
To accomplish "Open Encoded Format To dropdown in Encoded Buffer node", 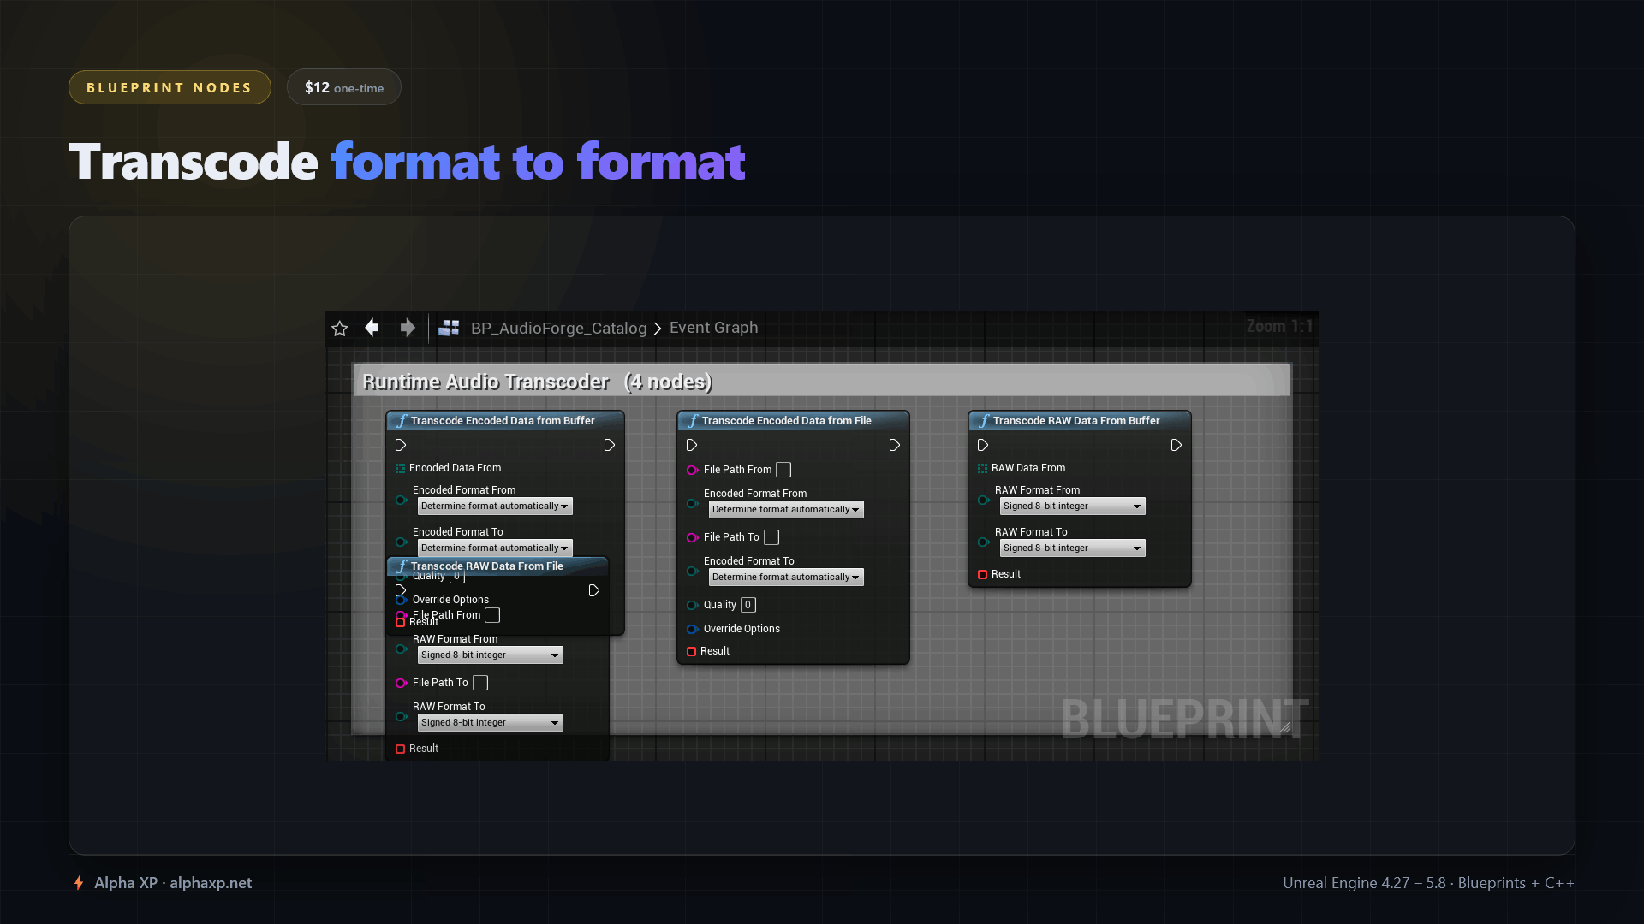I will click(x=495, y=548).
